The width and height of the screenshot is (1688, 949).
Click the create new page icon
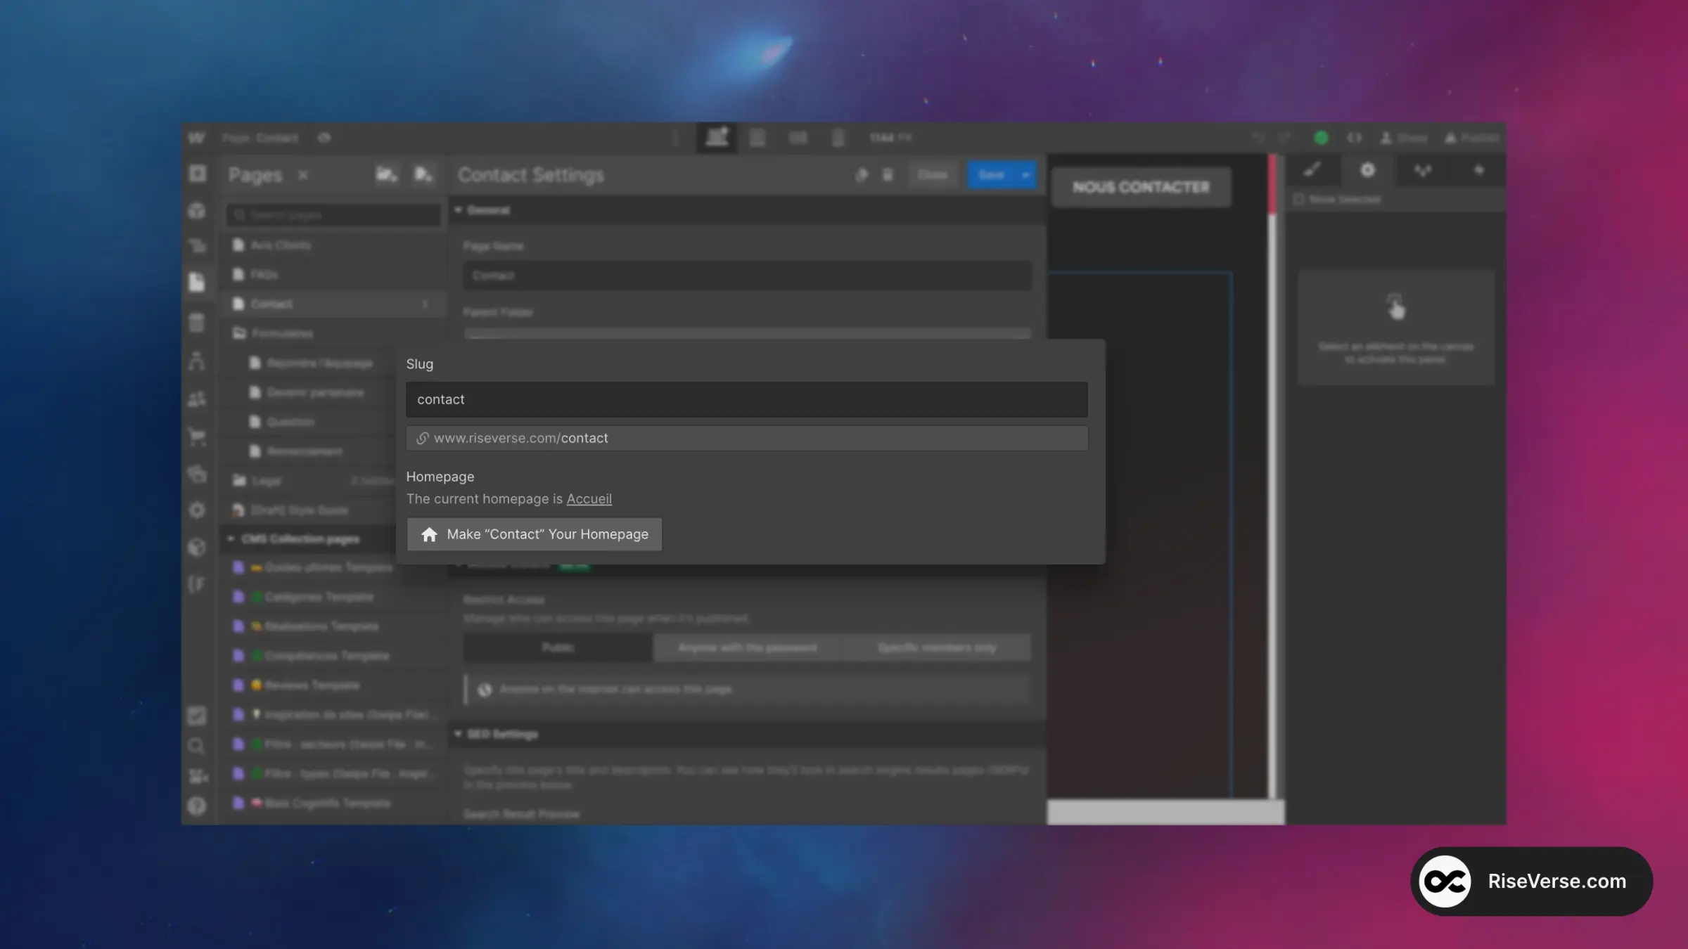pos(423,174)
